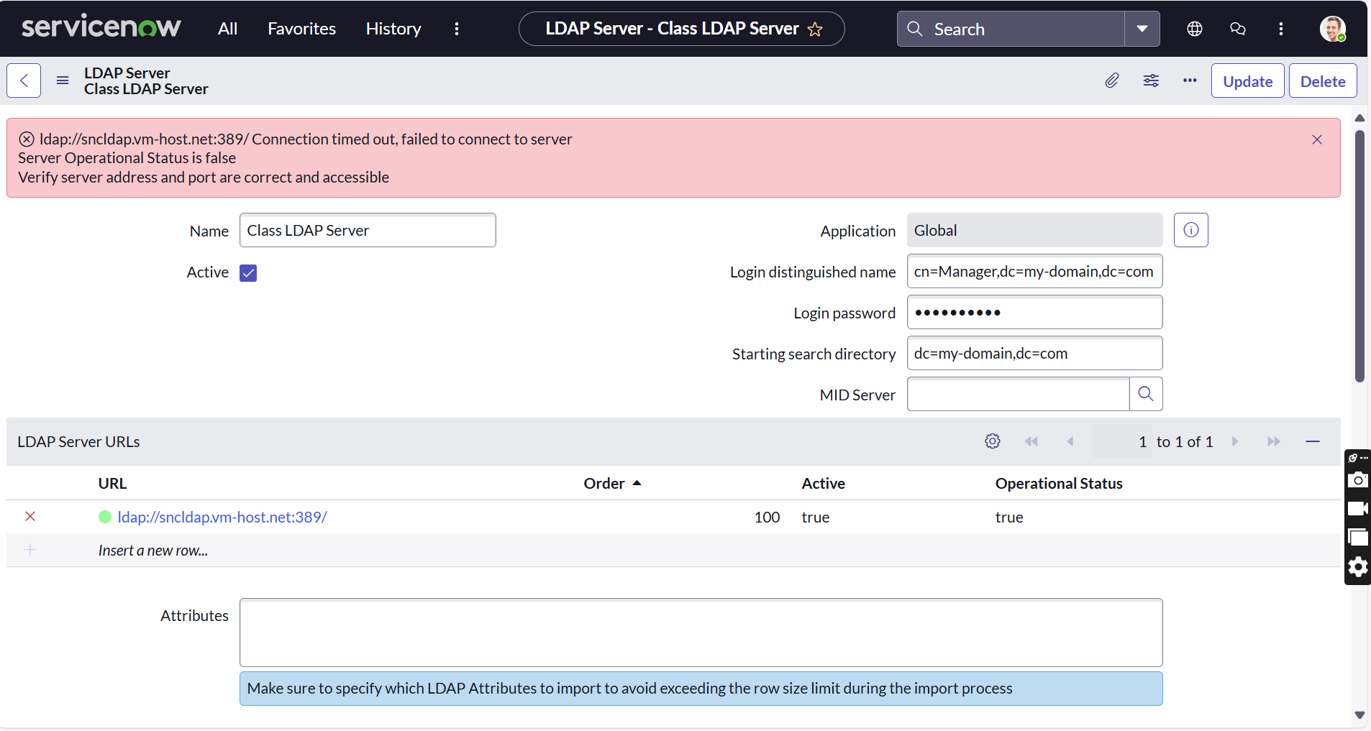Open the Application info icon next to Global
The height and width of the screenshot is (731, 1371).
click(1190, 229)
